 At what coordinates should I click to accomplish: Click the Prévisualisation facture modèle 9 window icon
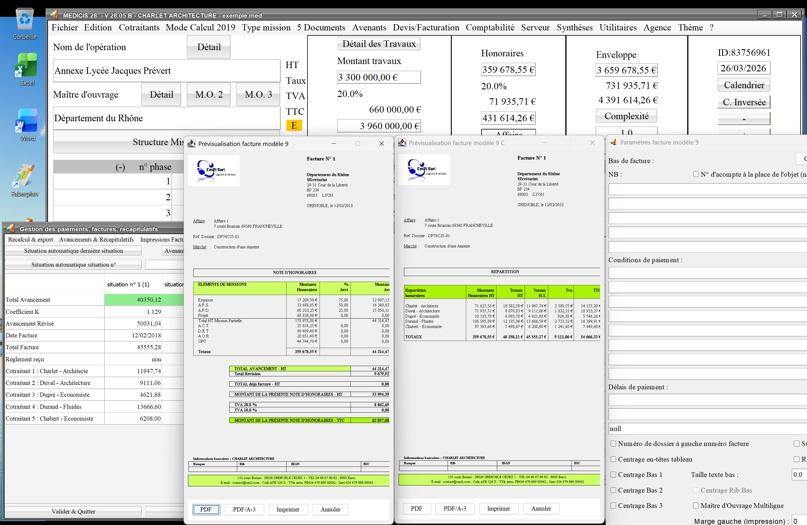191,144
